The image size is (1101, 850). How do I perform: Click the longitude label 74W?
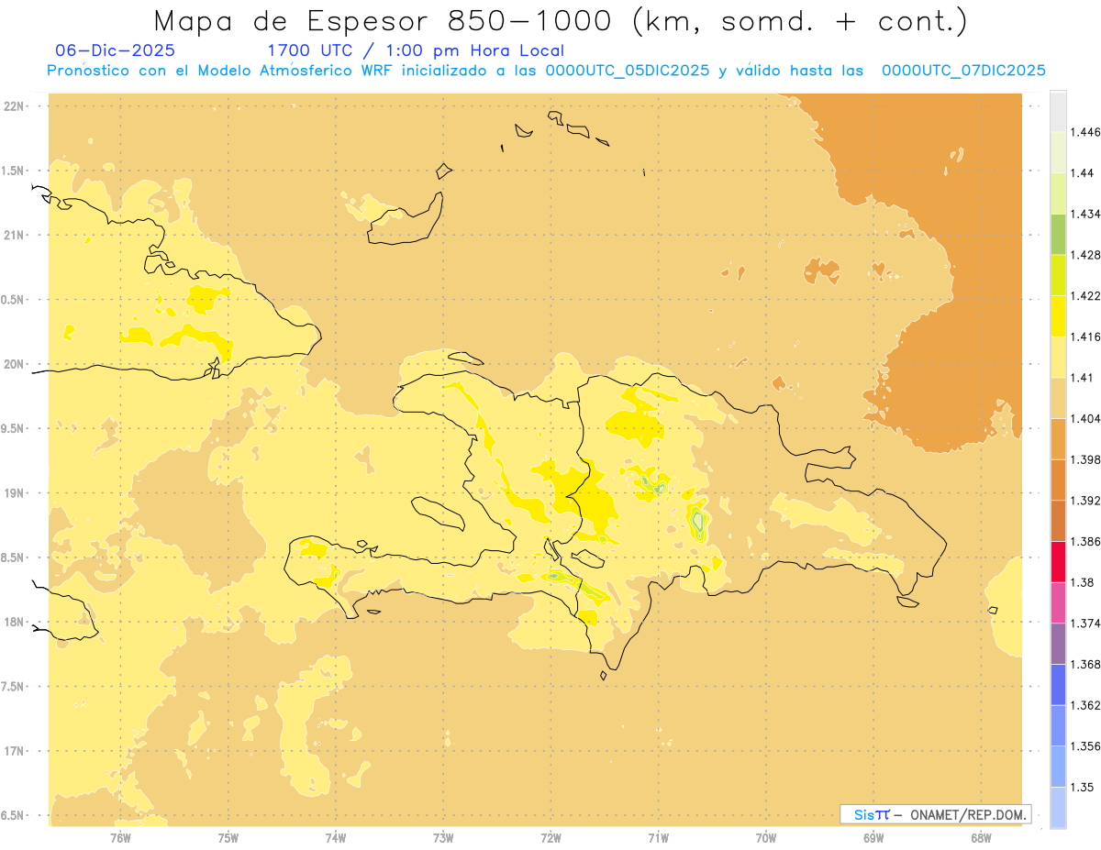coord(336,837)
